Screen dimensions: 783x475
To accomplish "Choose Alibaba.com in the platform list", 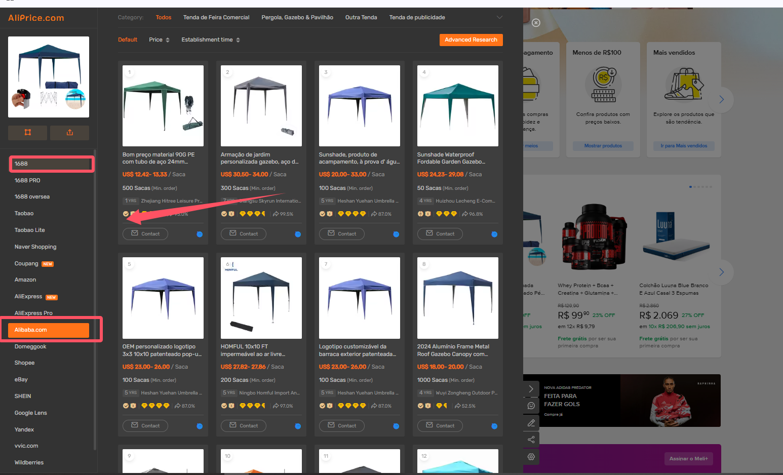I will (49, 330).
